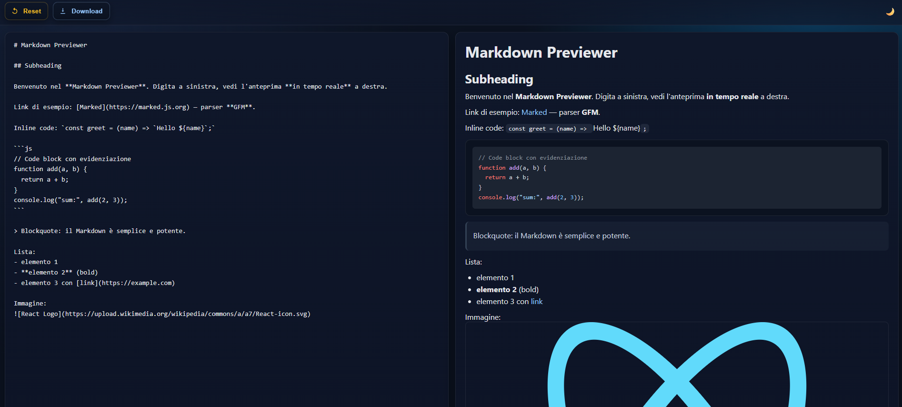Click the console.log line in editor

pos(70,200)
